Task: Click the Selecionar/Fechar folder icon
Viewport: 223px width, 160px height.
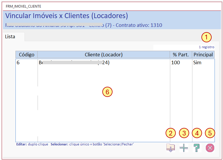Action: pyautogui.click(x=171, y=148)
